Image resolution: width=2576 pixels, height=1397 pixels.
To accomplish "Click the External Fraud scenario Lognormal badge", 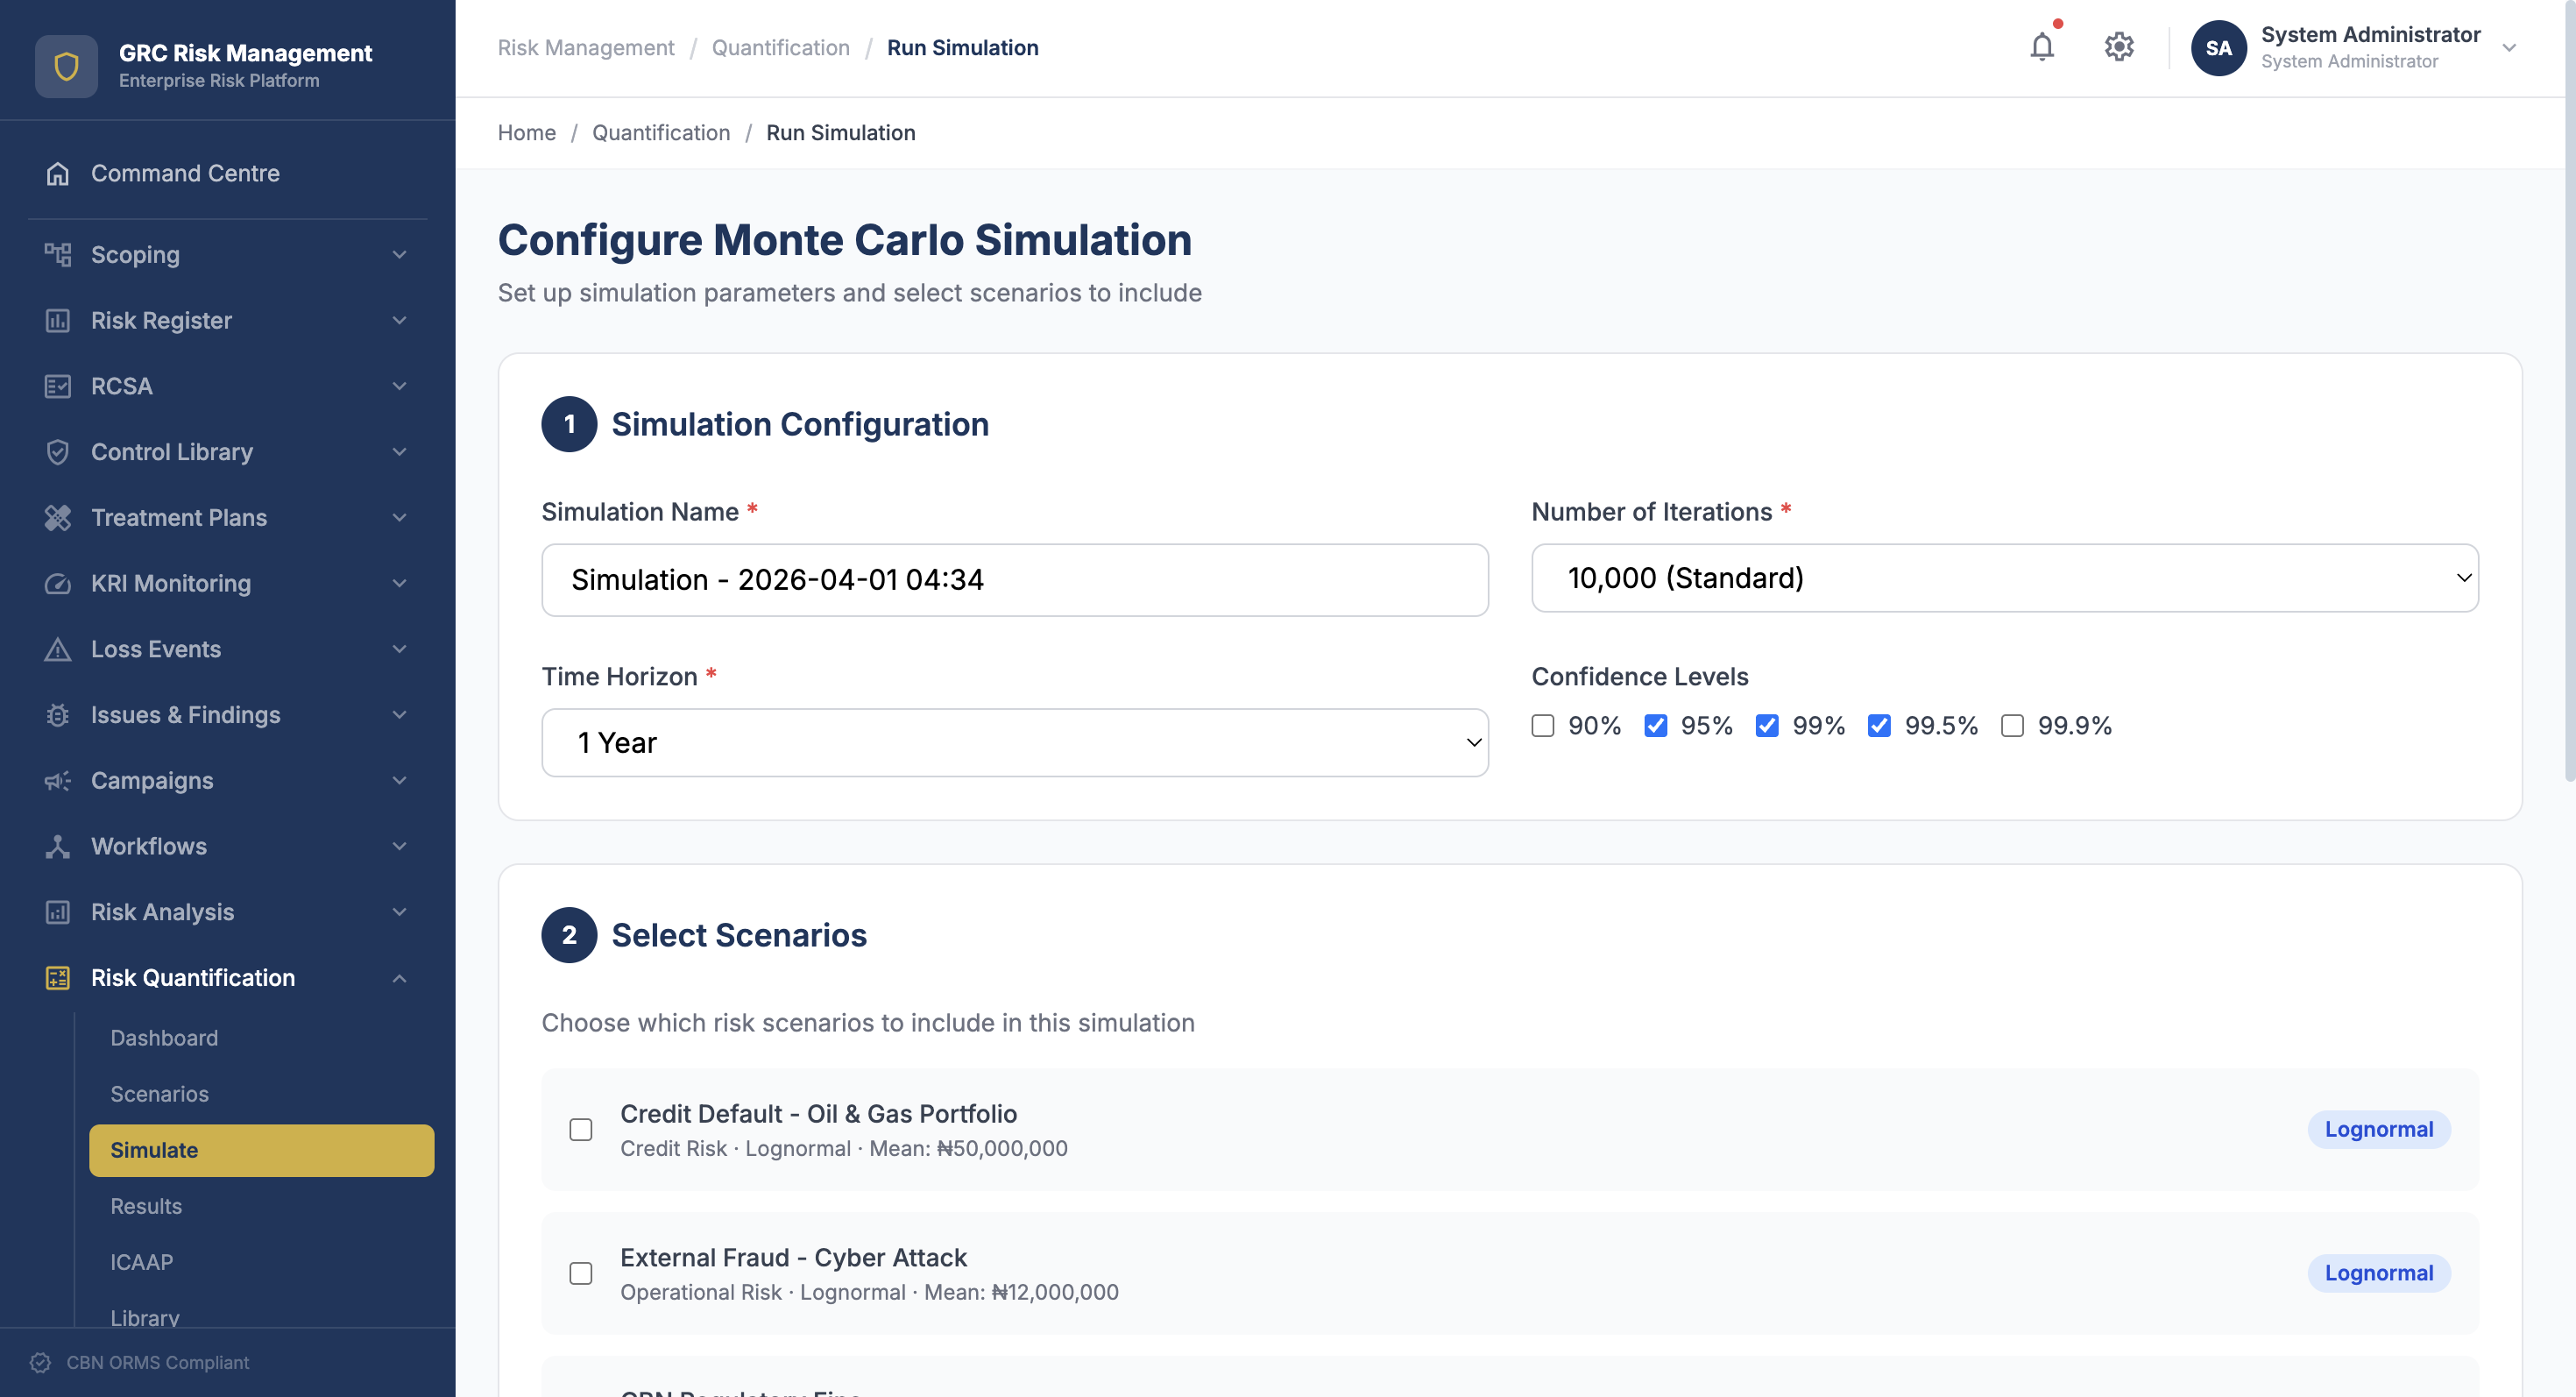I will coord(2379,1273).
